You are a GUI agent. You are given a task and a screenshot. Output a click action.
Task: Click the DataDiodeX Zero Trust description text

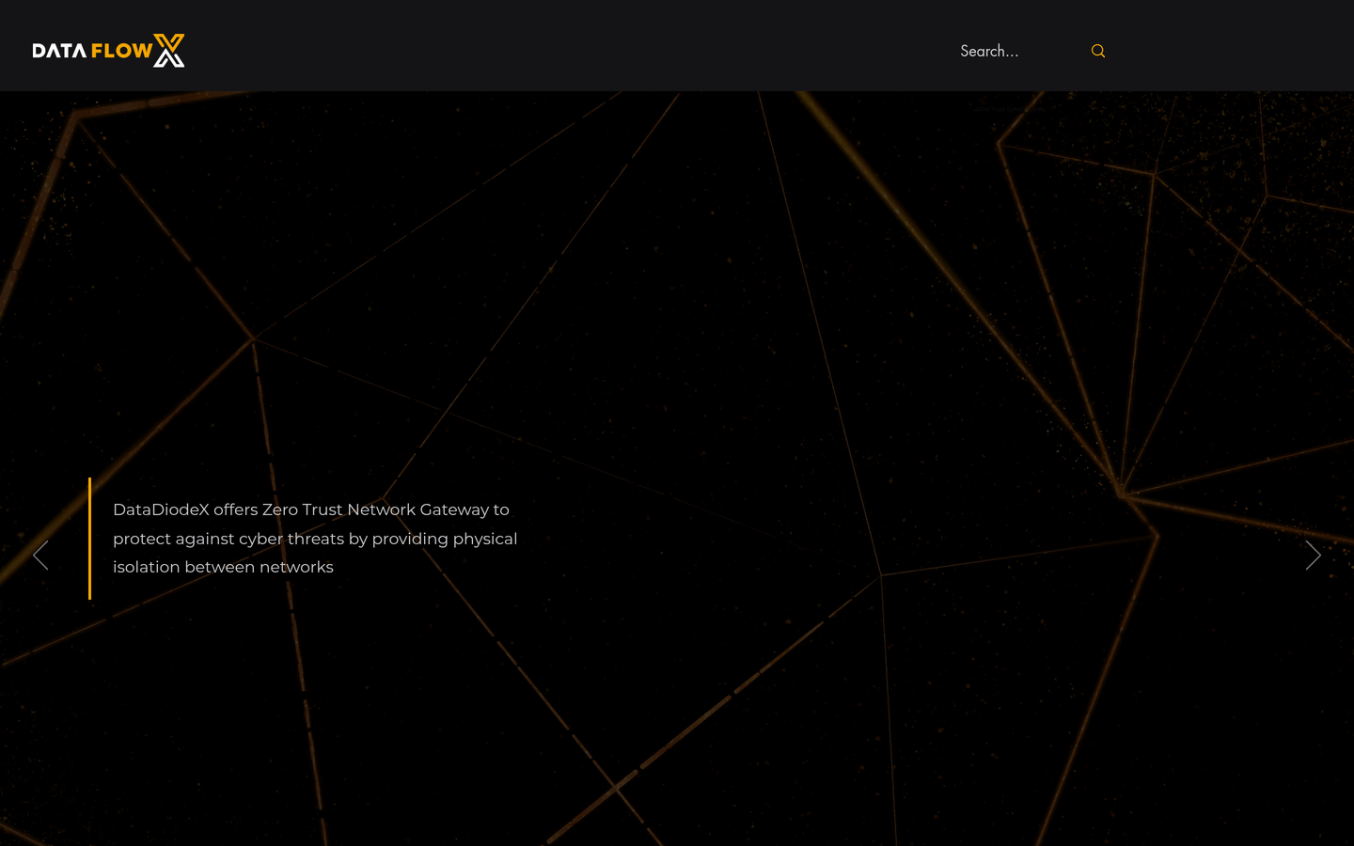click(x=315, y=539)
